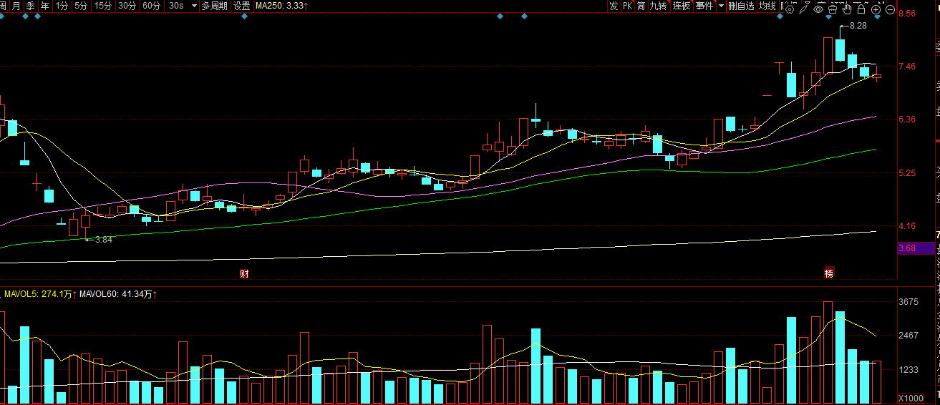Toggle the 均线 moving average button
The image size is (940, 405).
pos(767,6)
